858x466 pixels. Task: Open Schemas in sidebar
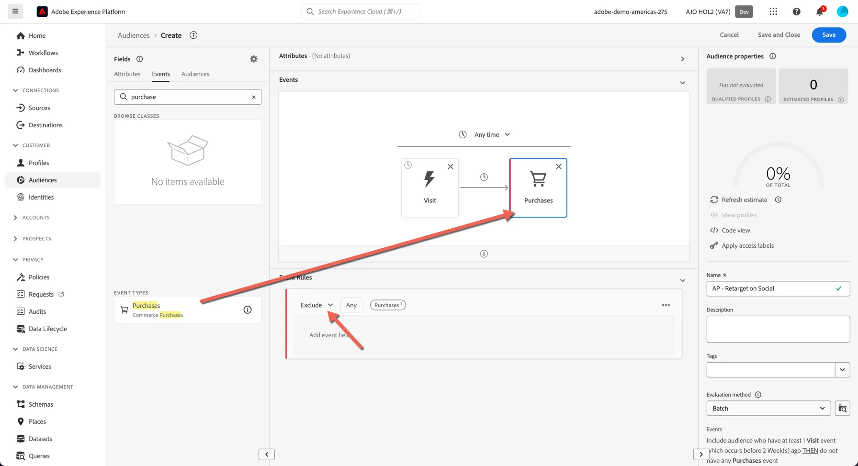pyautogui.click(x=41, y=404)
